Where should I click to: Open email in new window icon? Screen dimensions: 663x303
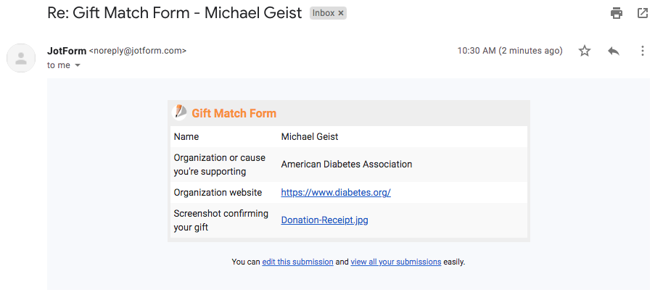point(642,13)
